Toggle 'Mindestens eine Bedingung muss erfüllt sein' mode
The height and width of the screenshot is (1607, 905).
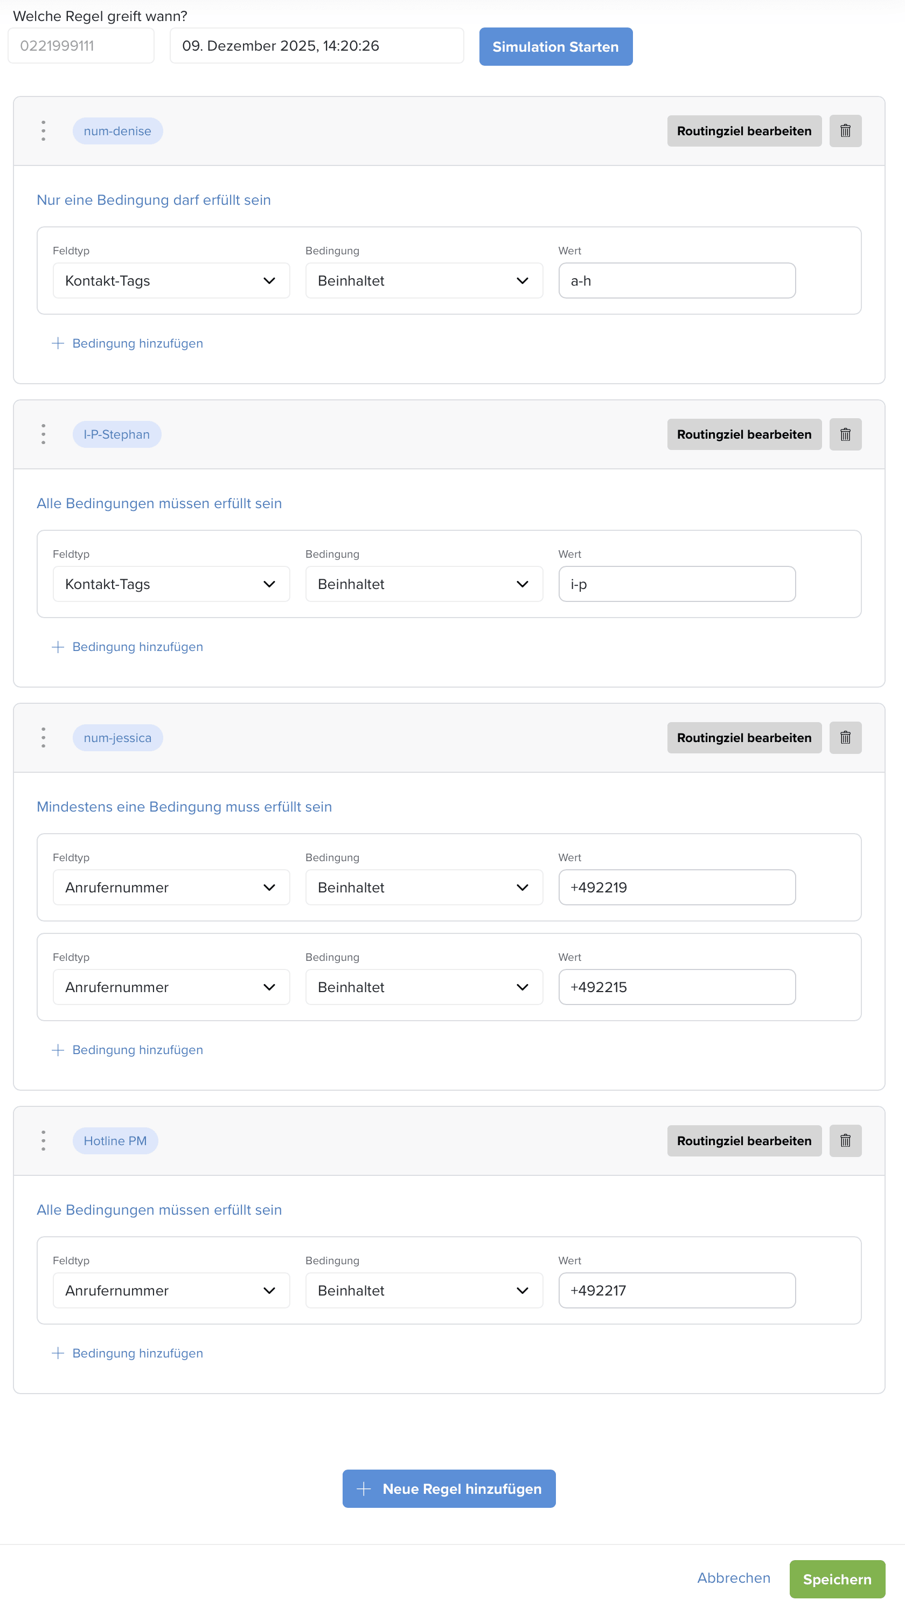pos(184,807)
